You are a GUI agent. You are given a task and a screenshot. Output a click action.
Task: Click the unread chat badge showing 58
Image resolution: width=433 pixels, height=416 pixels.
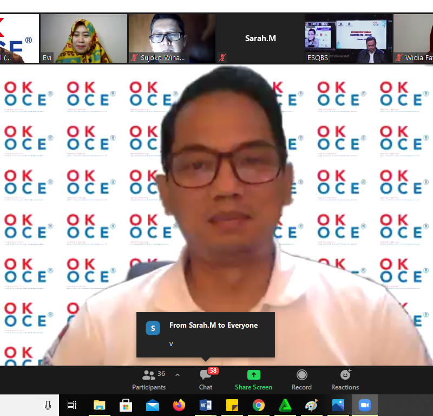tap(213, 371)
